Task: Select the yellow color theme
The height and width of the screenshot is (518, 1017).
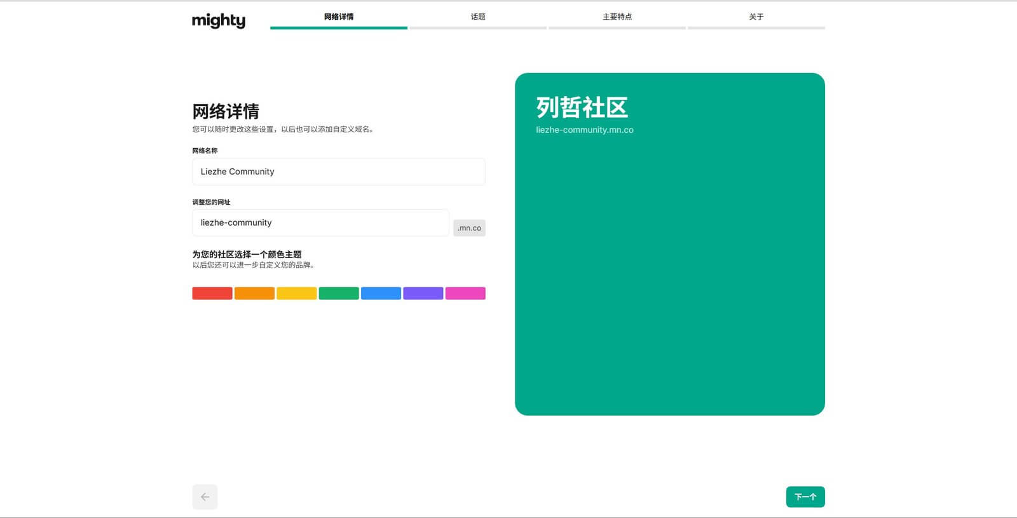Action: point(297,293)
